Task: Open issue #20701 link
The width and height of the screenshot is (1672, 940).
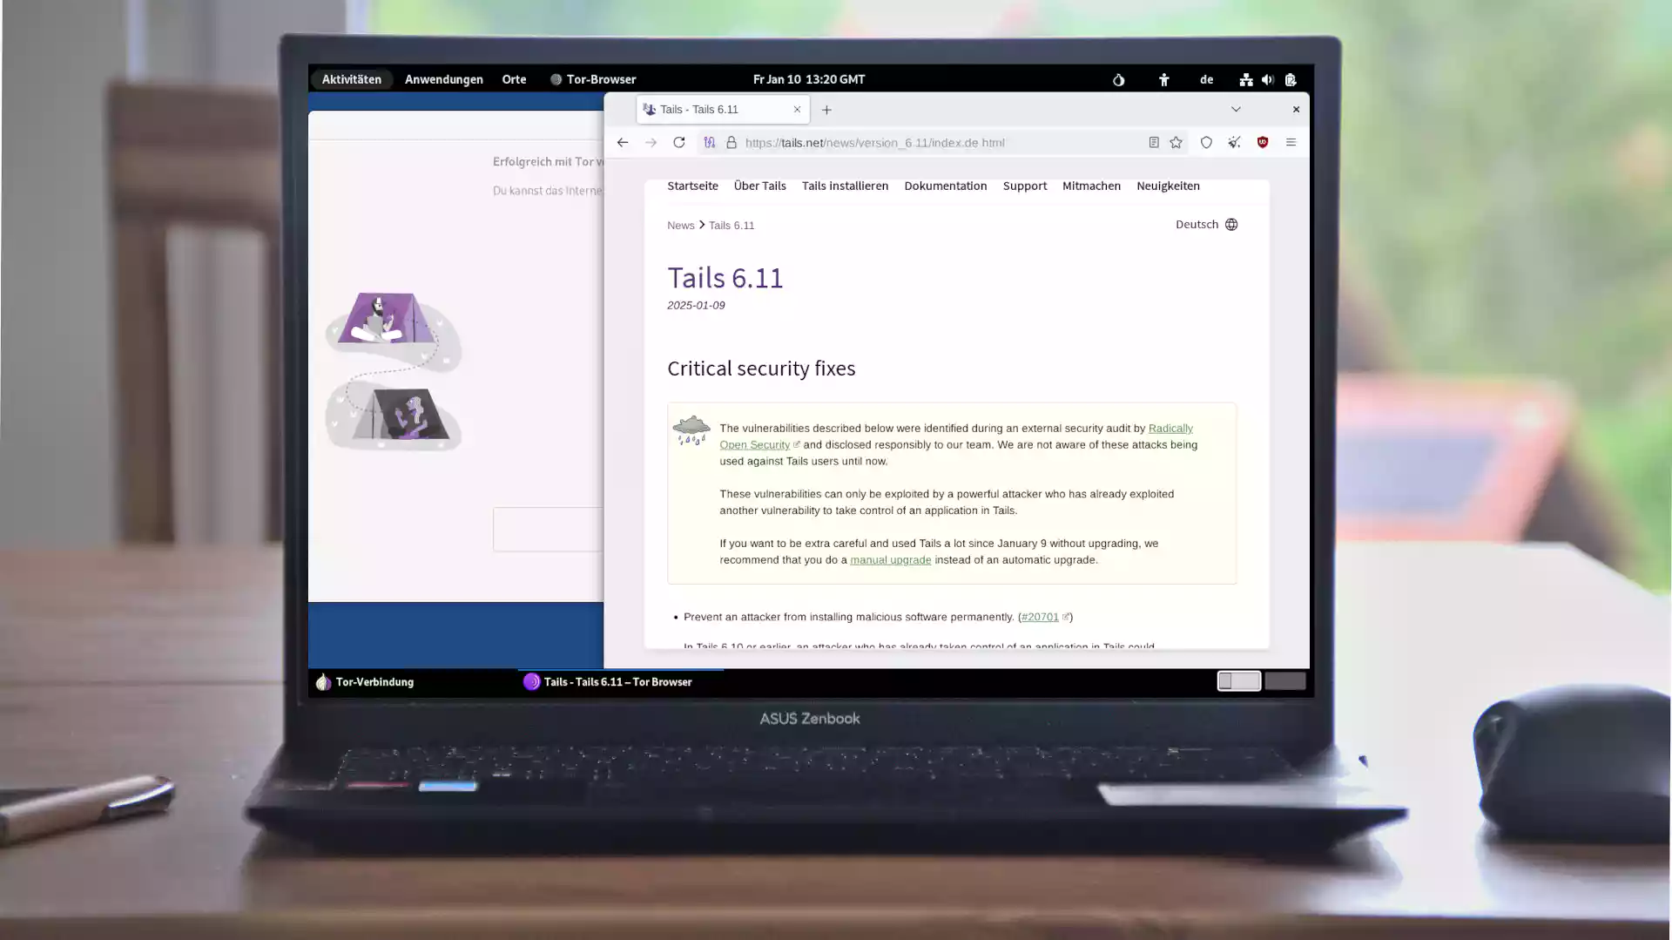Action: coord(1040,617)
